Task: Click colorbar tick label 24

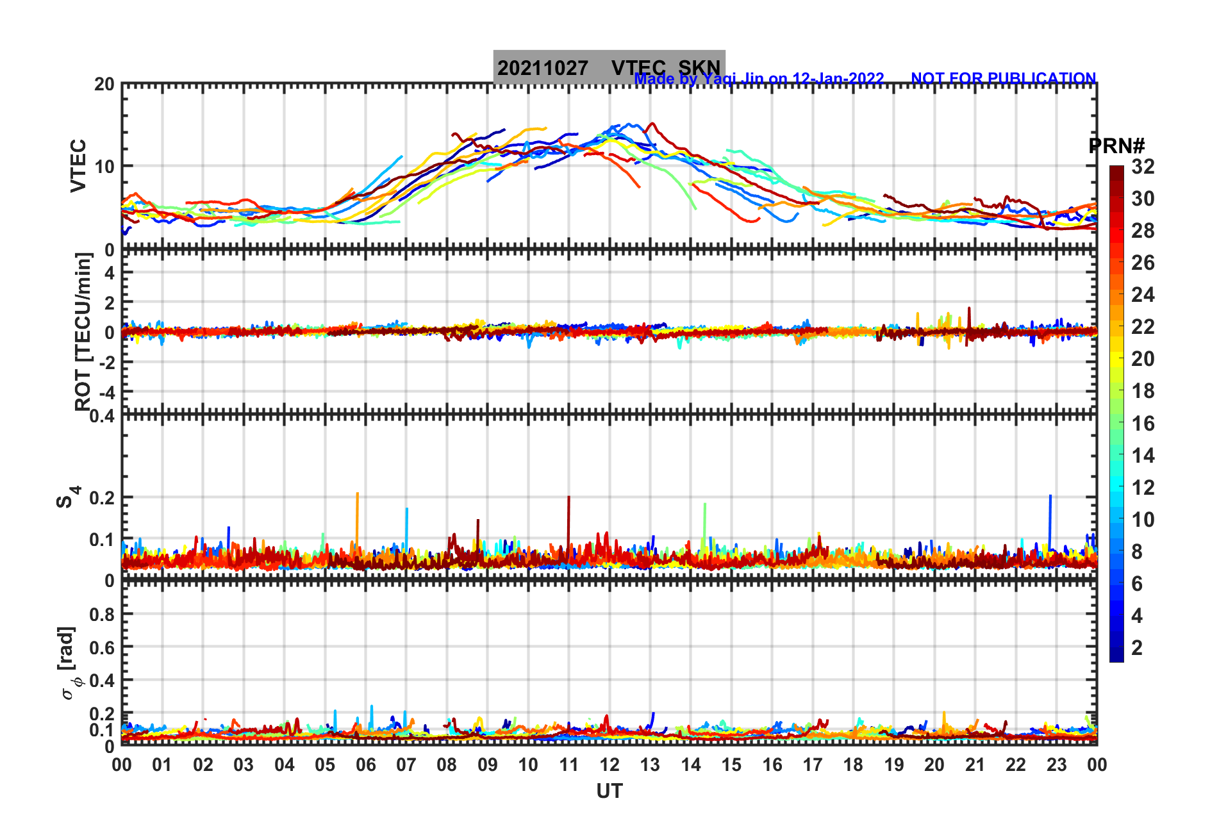Action: pyautogui.click(x=1143, y=295)
